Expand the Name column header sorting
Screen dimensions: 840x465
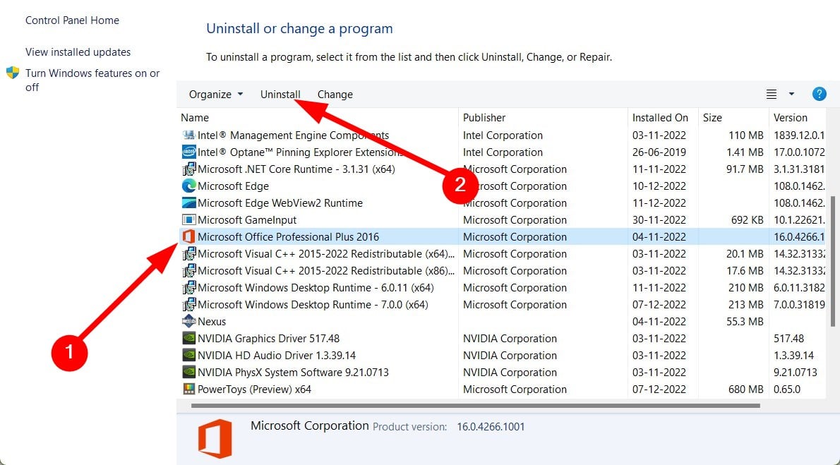coord(195,117)
